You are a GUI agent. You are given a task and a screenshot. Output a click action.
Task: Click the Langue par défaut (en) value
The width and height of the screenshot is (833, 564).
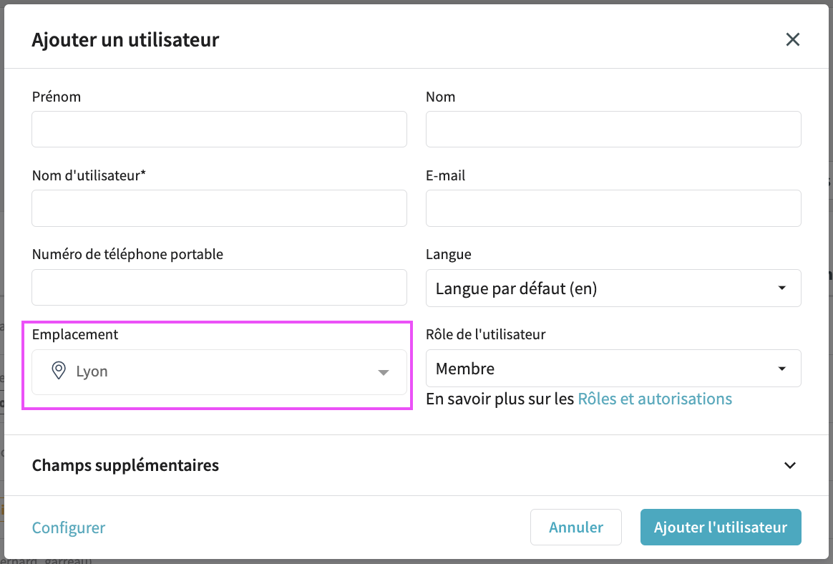point(516,288)
